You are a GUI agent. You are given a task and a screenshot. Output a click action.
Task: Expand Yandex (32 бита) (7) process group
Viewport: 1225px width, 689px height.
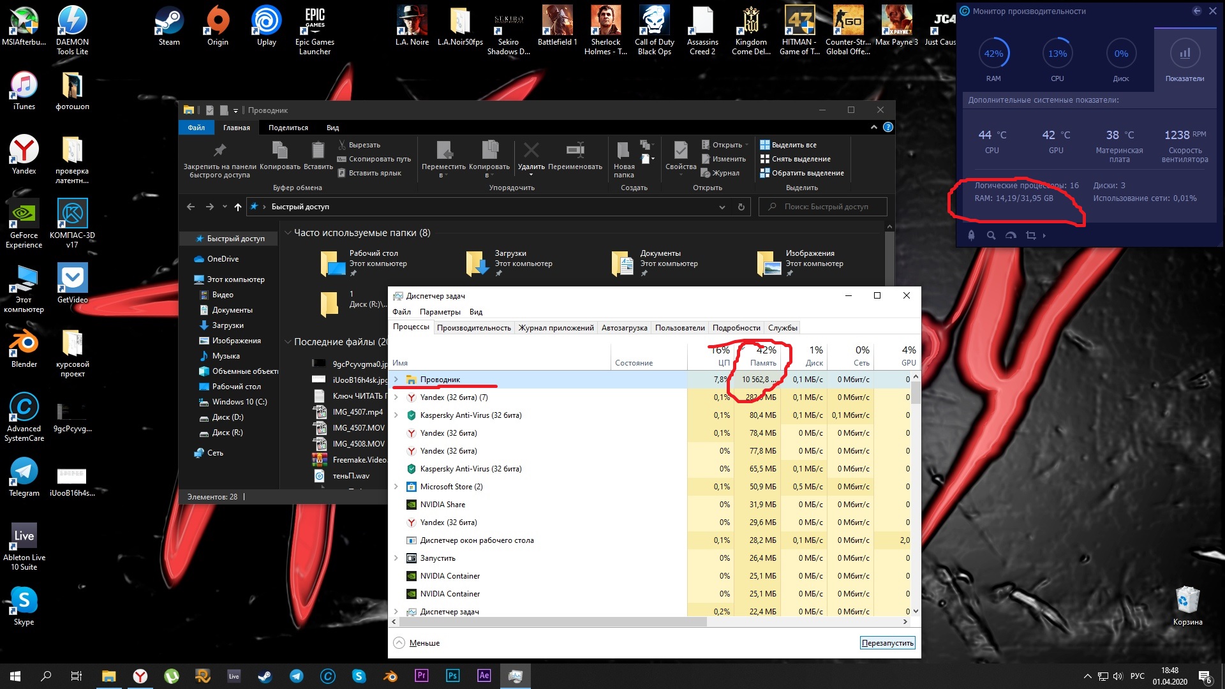[x=396, y=397]
